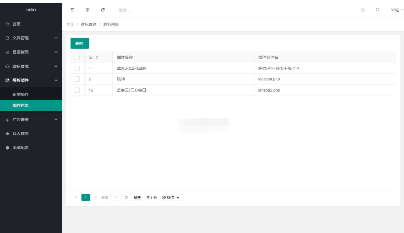This screenshot has width=404, height=233.
Task: Click 图标管理 breadcrumb link
Action: 88,25
